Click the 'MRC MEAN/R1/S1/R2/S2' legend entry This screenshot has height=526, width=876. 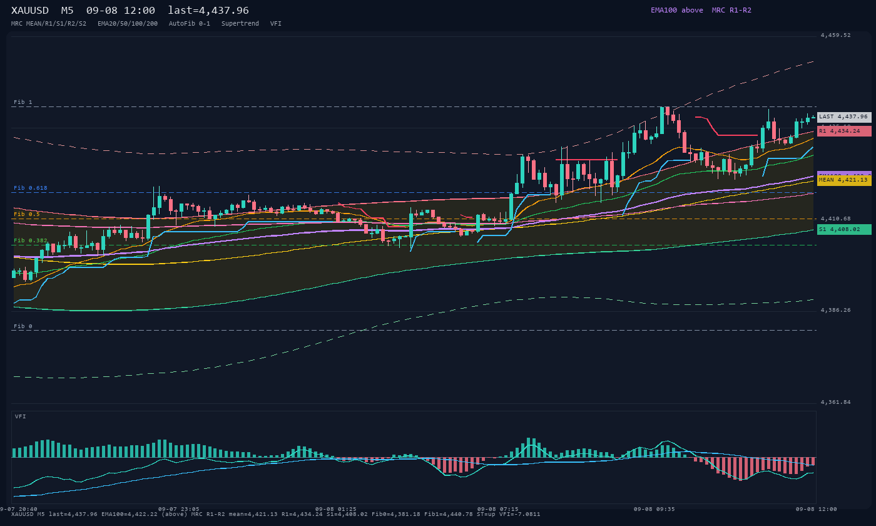[49, 23]
